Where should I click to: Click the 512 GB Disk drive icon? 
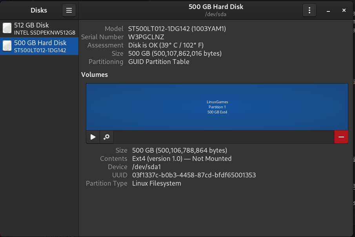7,28
